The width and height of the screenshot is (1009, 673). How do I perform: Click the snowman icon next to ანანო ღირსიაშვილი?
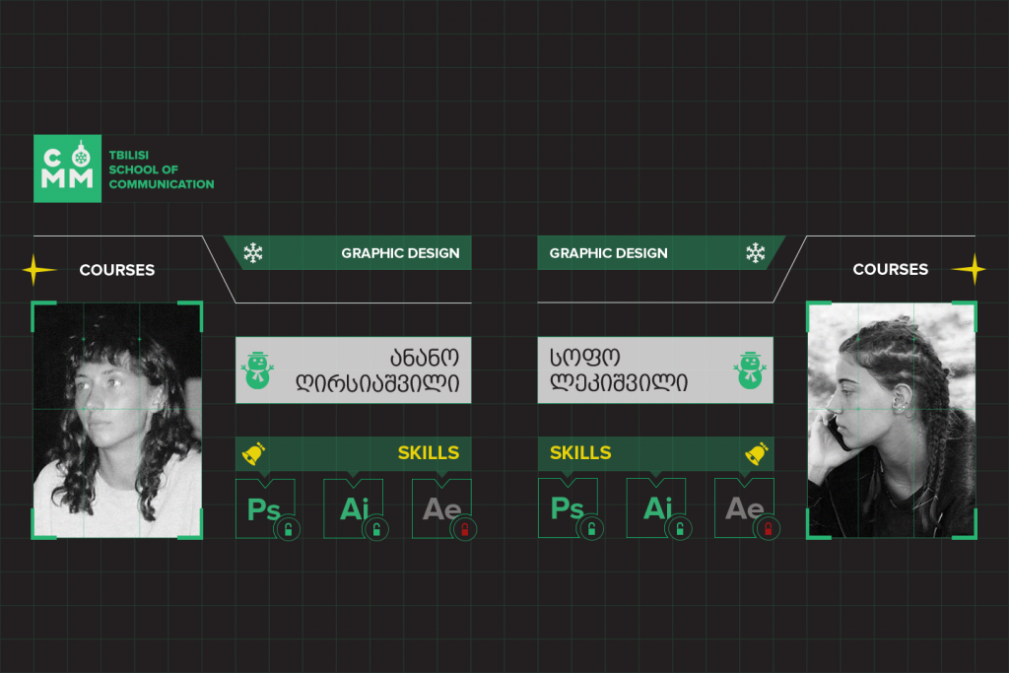[257, 370]
